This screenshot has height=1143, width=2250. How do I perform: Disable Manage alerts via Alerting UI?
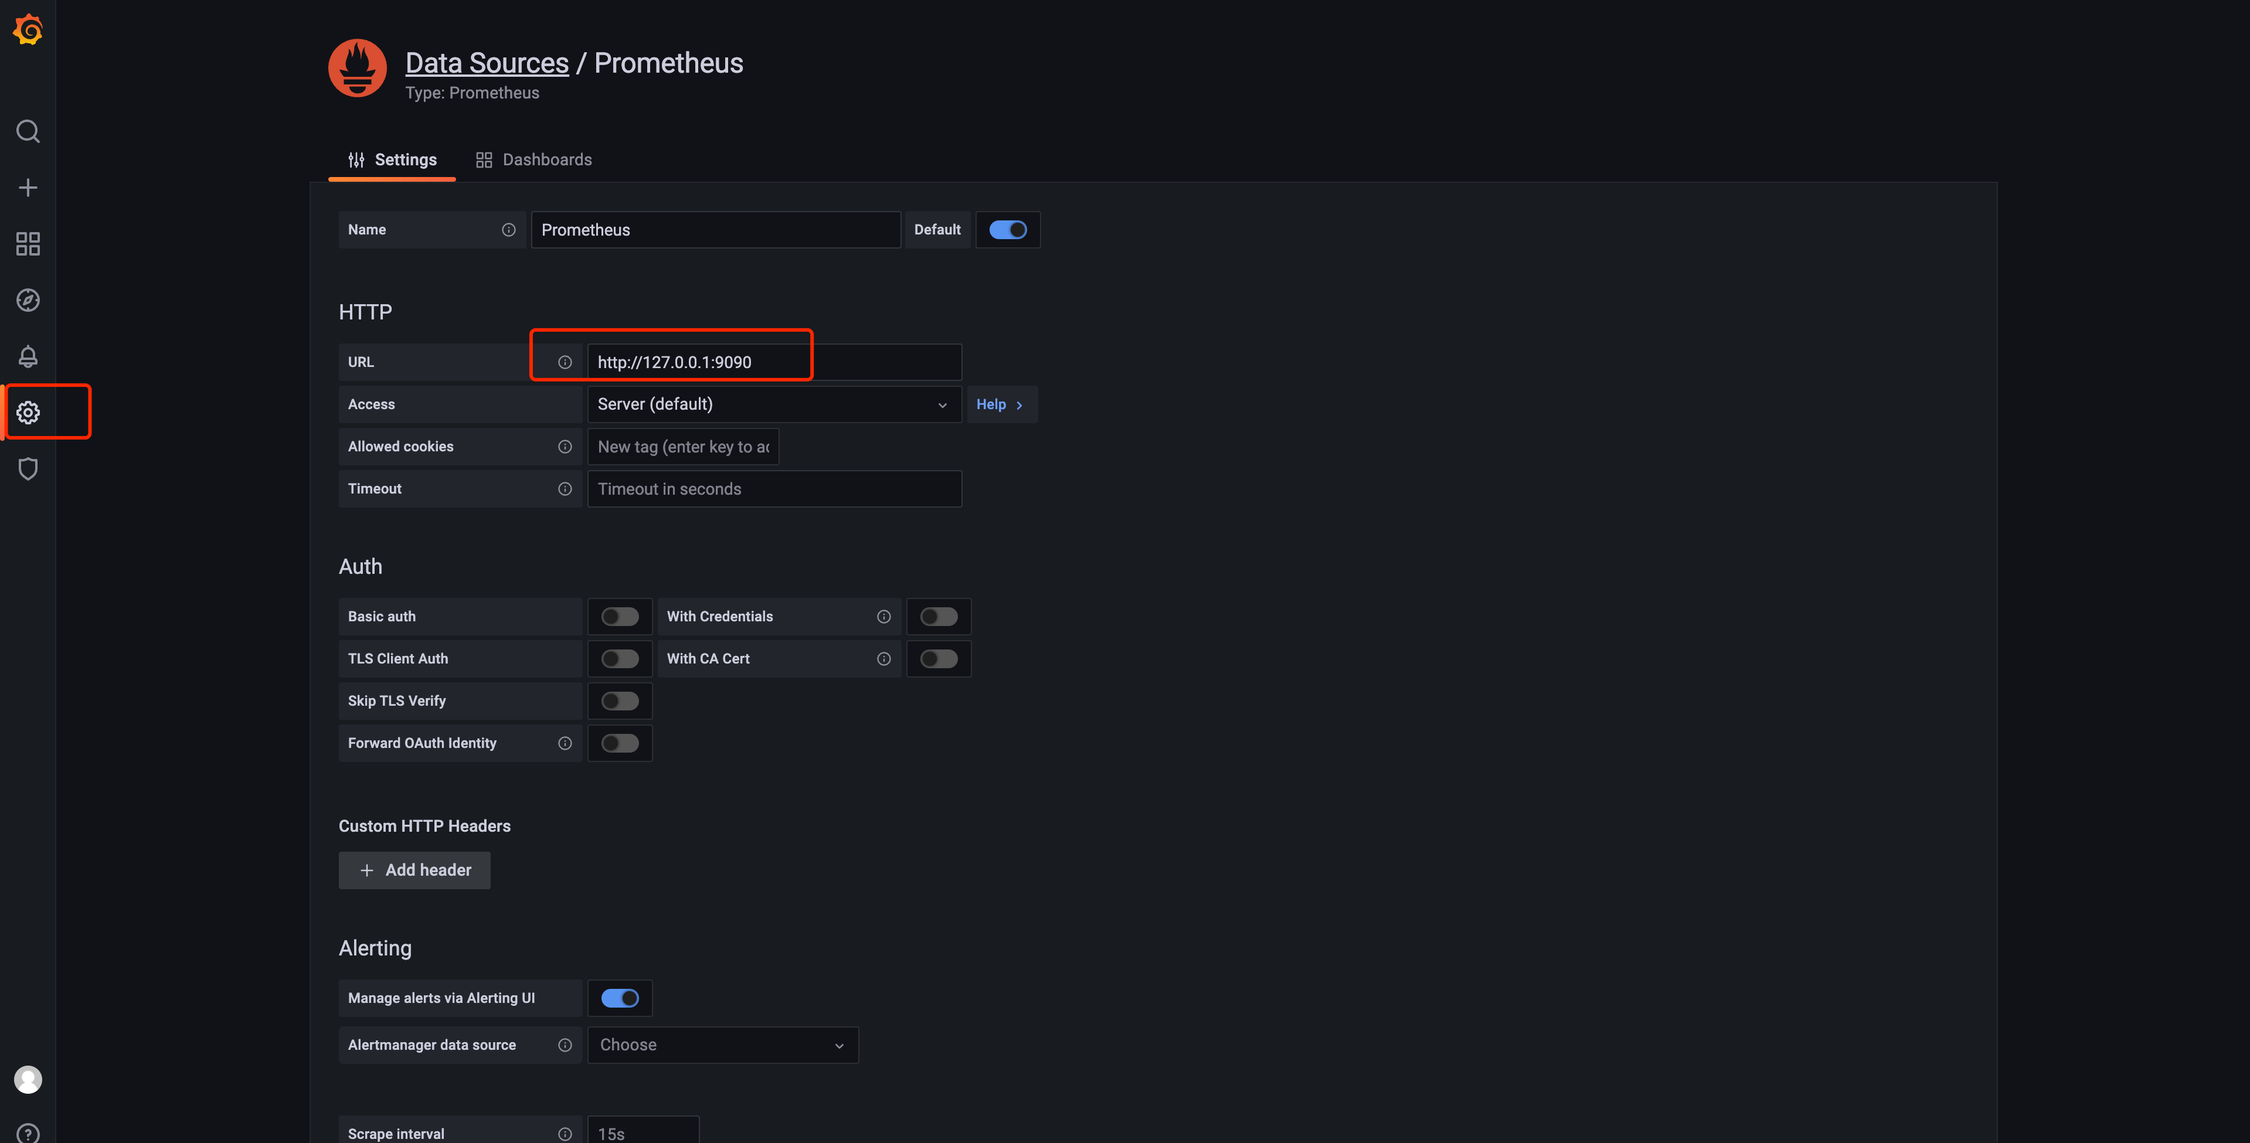(620, 997)
